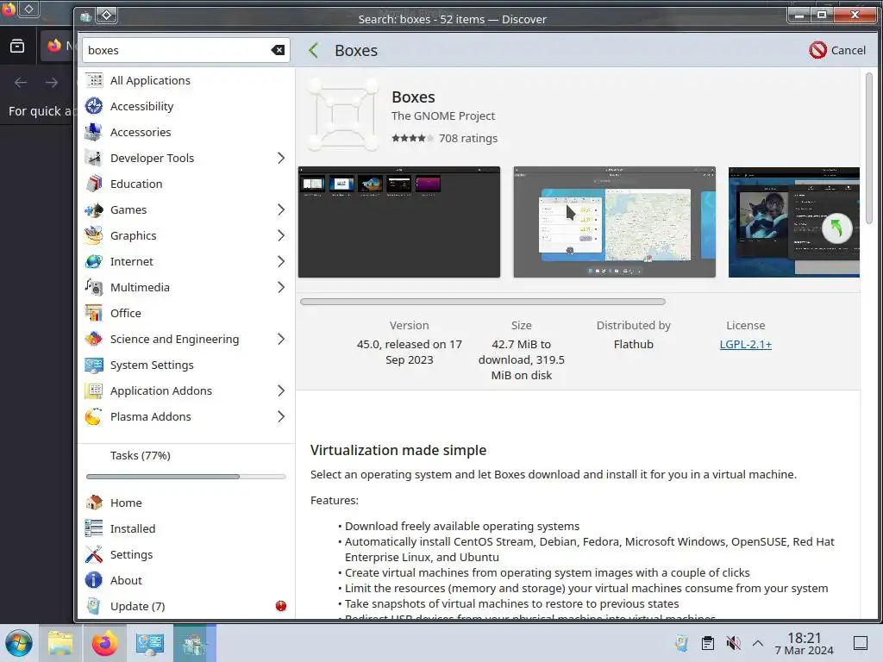Image resolution: width=883 pixels, height=662 pixels.
Task: Click the updates tray icon
Action: point(681,643)
